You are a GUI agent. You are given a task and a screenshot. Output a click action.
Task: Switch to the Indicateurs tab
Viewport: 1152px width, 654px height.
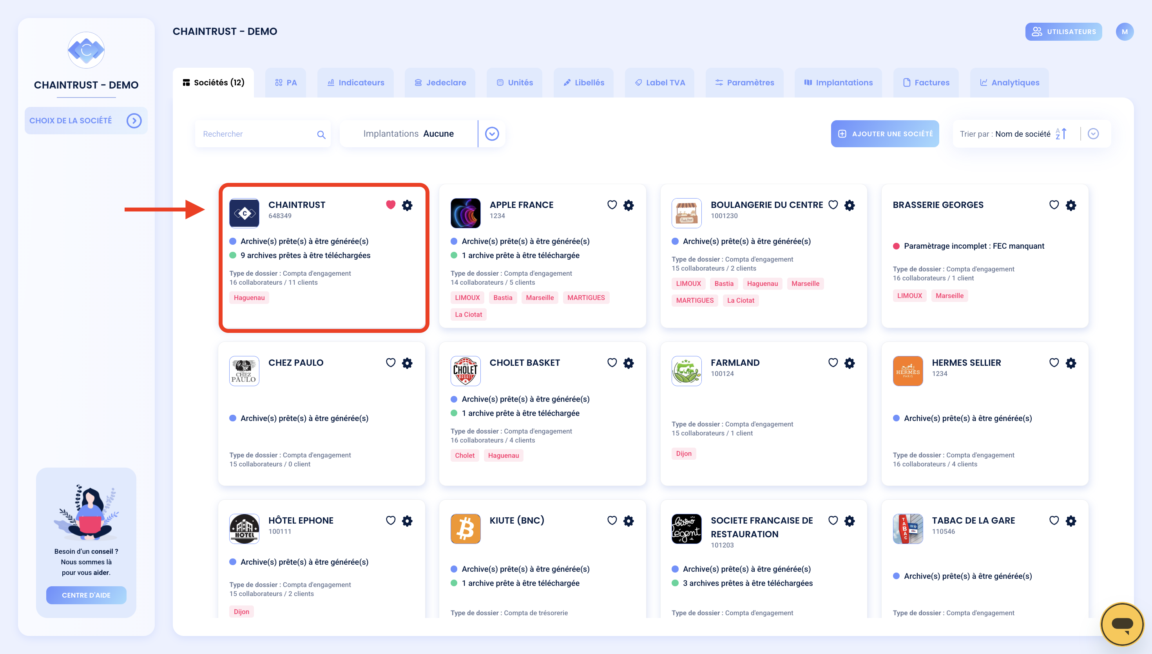click(355, 83)
